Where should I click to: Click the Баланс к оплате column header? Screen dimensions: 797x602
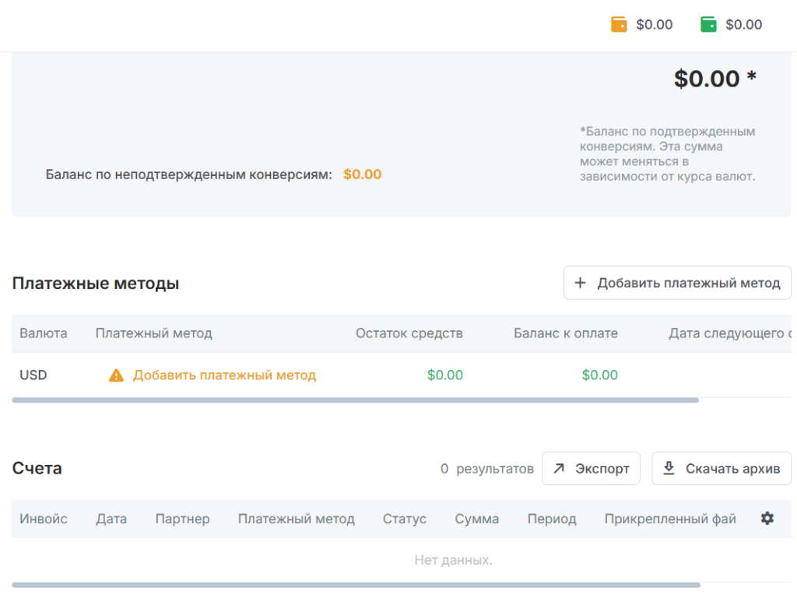point(566,333)
